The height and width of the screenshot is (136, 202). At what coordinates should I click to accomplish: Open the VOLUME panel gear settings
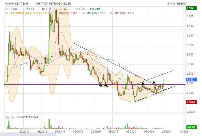point(13,117)
